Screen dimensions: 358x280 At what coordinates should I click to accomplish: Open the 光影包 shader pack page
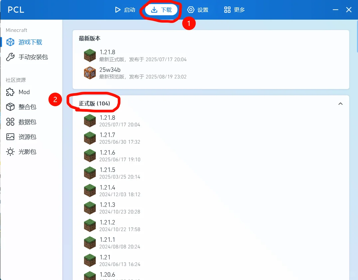pyautogui.click(x=31, y=152)
